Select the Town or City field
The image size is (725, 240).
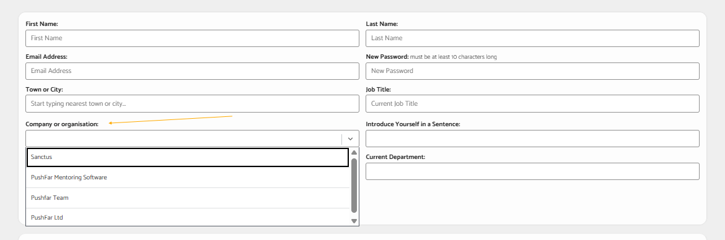point(192,103)
